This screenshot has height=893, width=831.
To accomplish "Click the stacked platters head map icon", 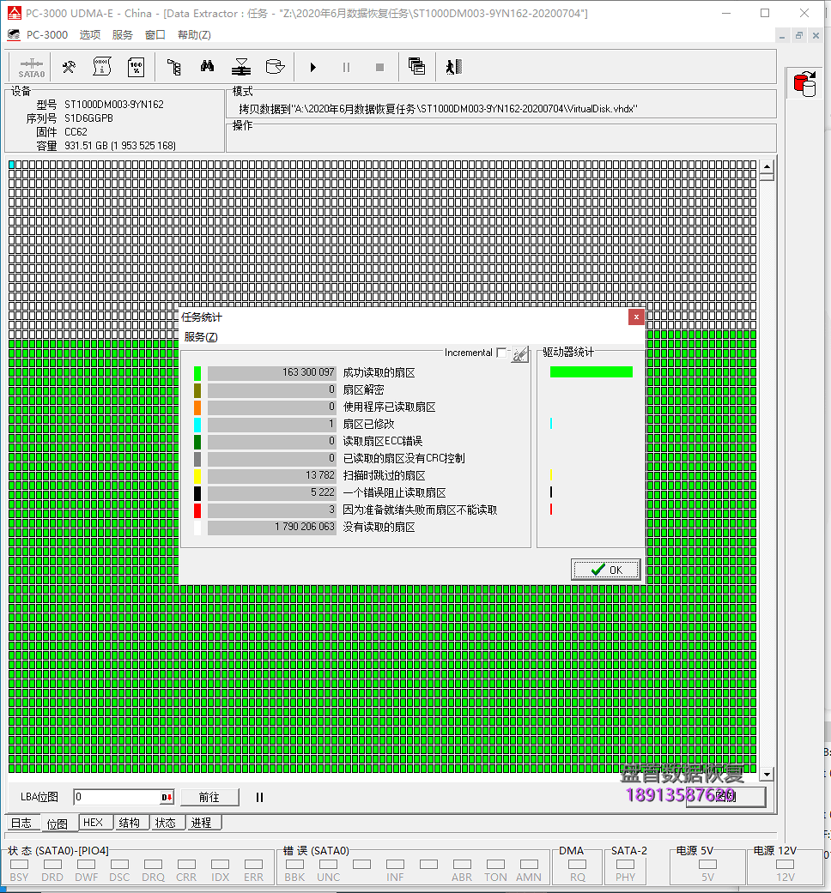I will [x=241, y=67].
